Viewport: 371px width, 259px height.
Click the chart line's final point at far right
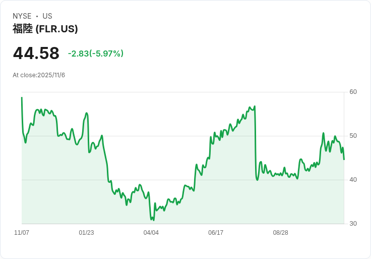pyautogui.click(x=344, y=160)
